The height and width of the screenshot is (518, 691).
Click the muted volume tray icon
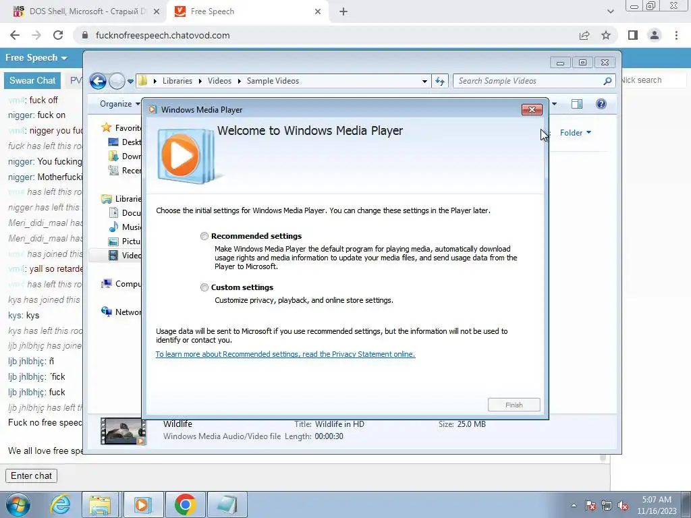pos(623,505)
